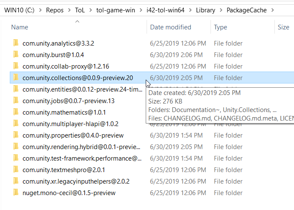Click the com.unity.textmeshpro folder icon
Screen dimensions: 294x210
click(16, 170)
